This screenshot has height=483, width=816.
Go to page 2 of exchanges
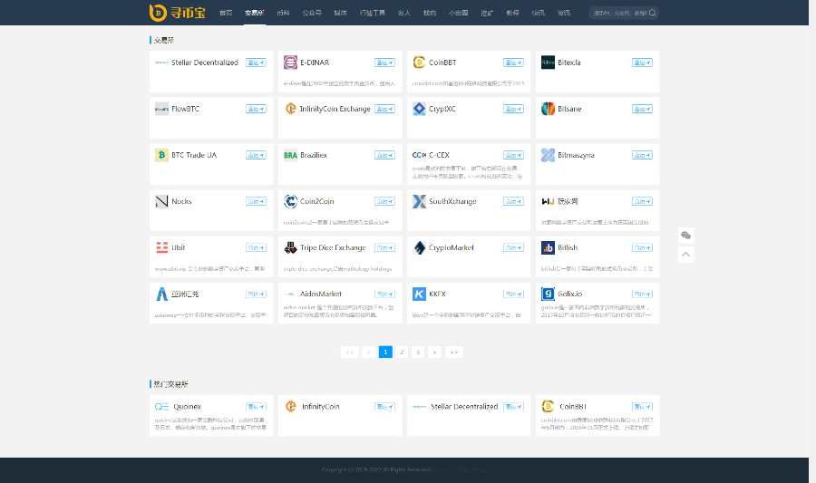tap(402, 352)
